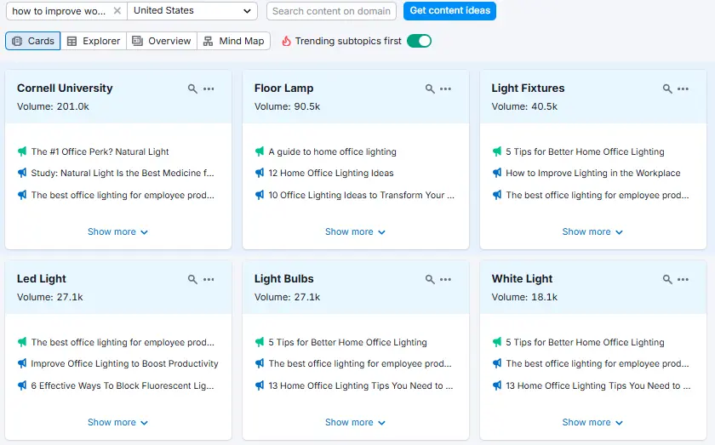Expand Show more on Light Bulbs card
The width and height of the screenshot is (715, 445).
click(355, 422)
